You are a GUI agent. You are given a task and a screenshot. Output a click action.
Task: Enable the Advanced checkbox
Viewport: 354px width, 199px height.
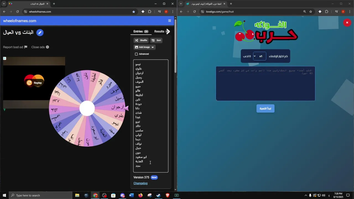[x=136, y=54]
